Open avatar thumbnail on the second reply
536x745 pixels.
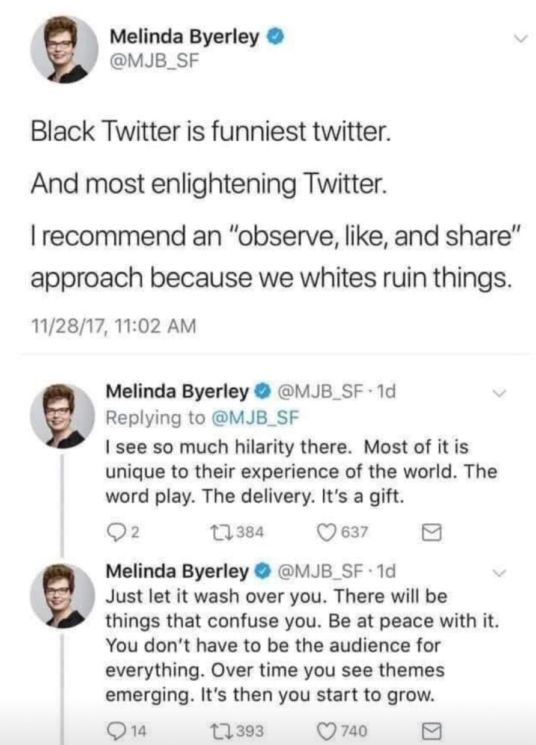click(62, 595)
